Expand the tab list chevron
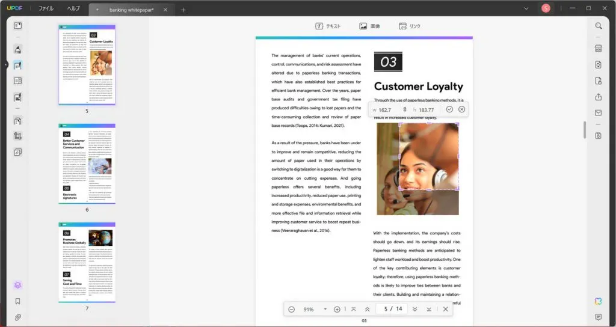Image resolution: width=616 pixels, height=327 pixels. tap(526, 8)
